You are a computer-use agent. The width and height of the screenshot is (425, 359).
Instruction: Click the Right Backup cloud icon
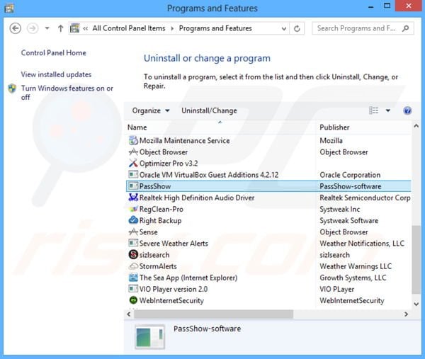coord(133,220)
